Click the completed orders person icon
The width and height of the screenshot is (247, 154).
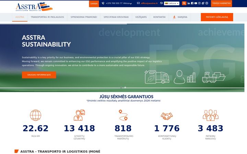79,115
